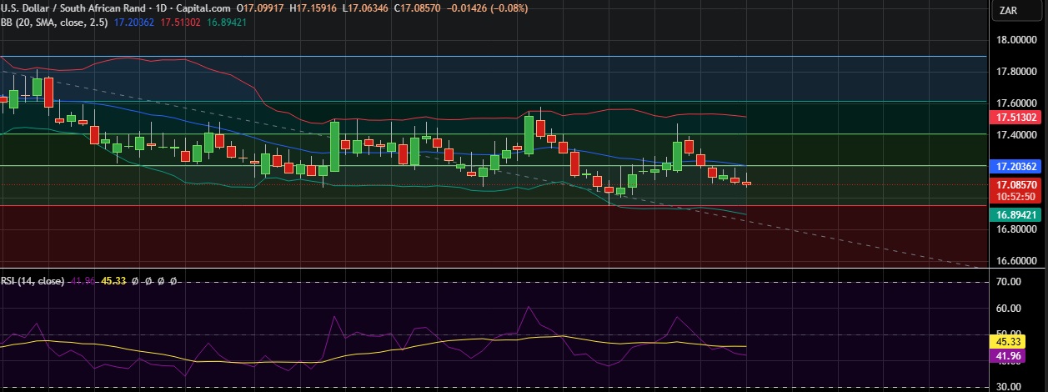Click the current price label 17.08570
The image size is (1048, 392).
pos(1016,184)
